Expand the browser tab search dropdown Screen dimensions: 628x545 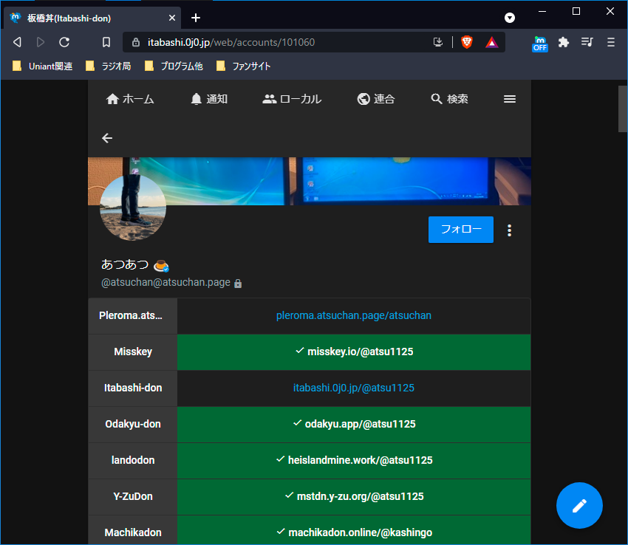coord(510,17)
